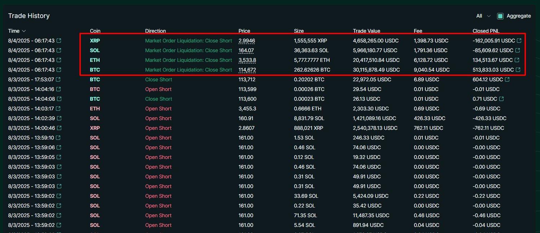Open link icon beside 0.71 USDC PNL
Viewport: 540px width, 233px height.
501,99
